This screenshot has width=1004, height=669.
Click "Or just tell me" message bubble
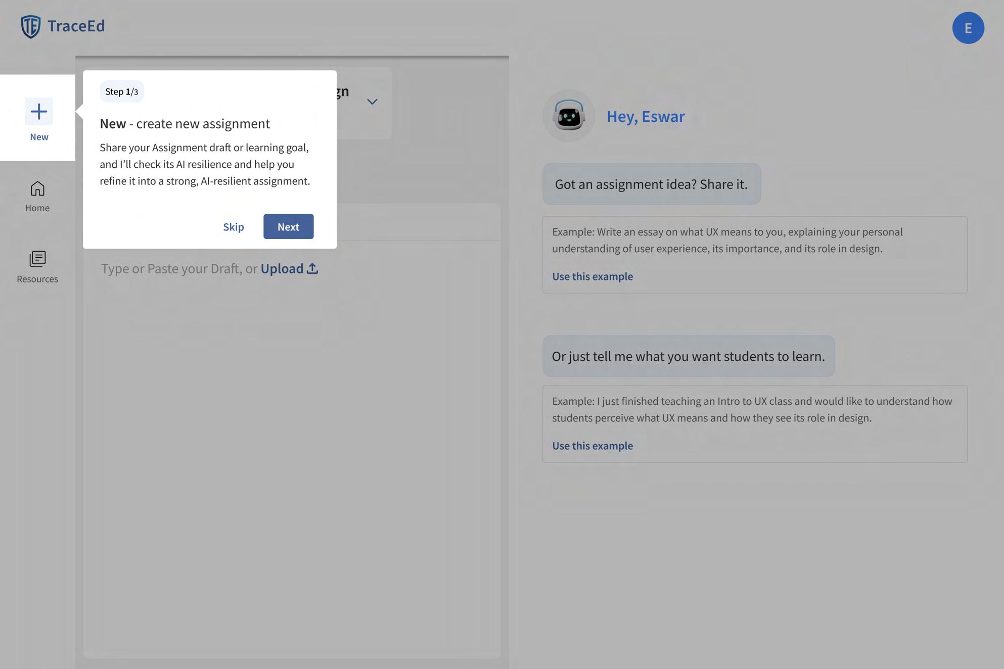coord(688,356)
